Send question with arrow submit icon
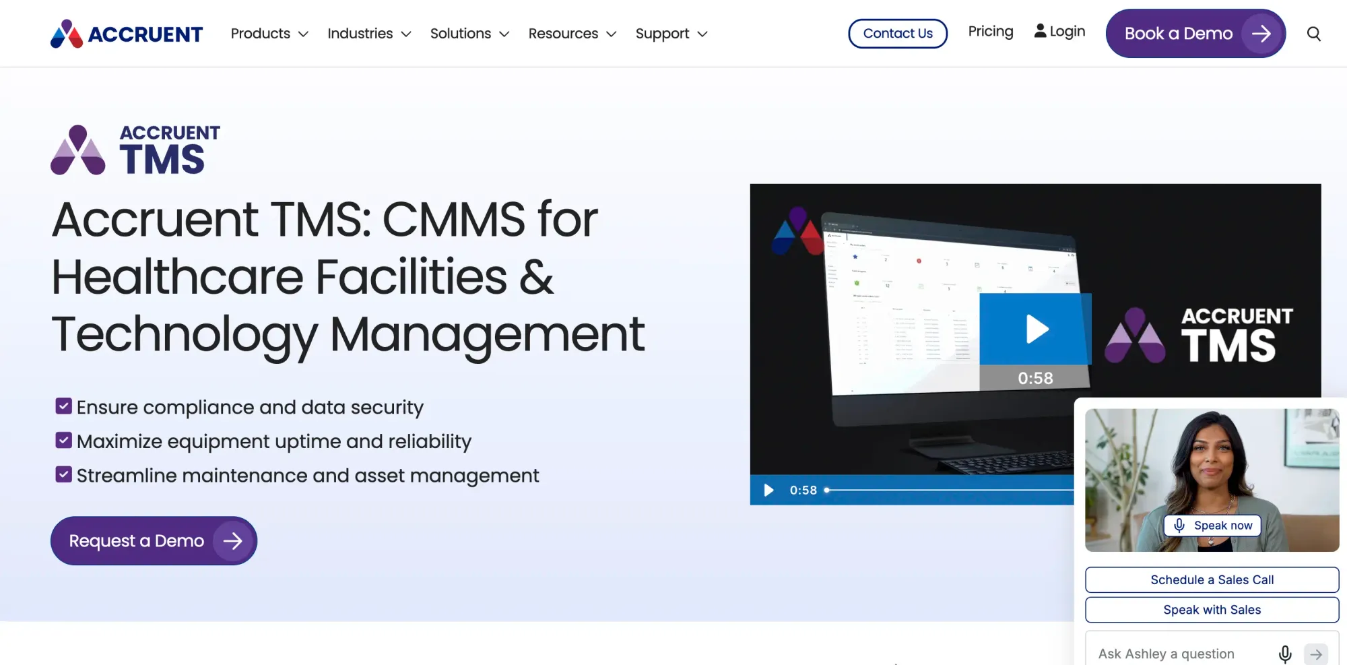 pos(1316,654)
